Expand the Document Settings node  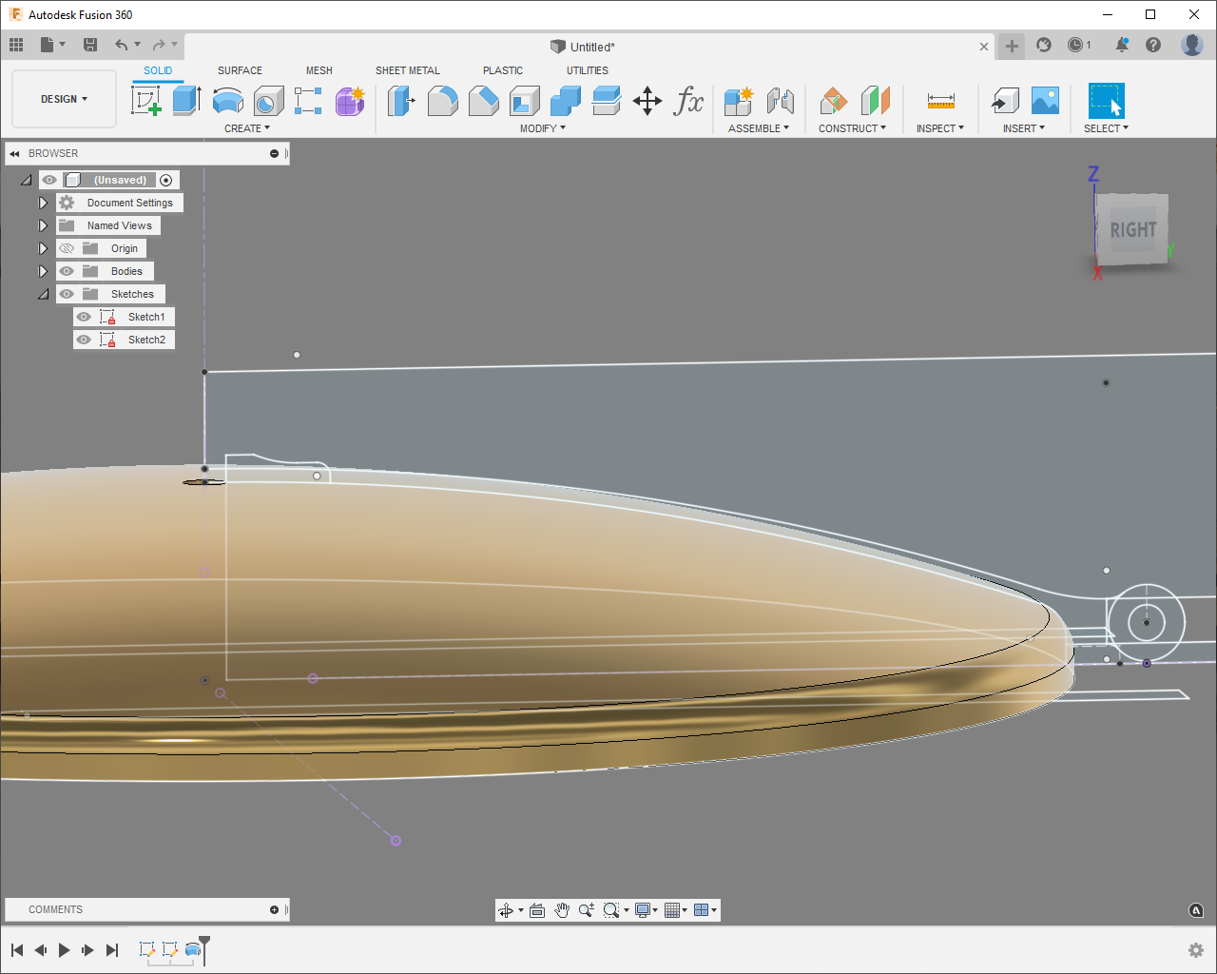(x=43, y=203)
